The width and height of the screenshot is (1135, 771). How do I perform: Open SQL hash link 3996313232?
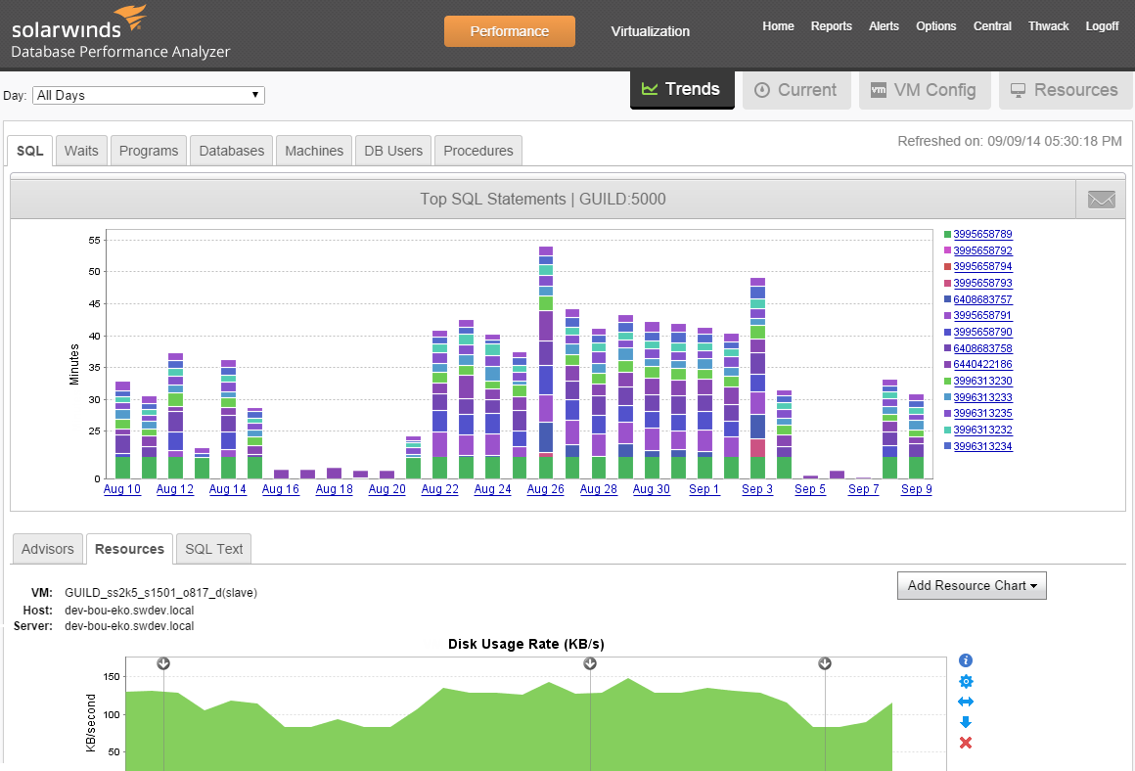tap(982, 431)
